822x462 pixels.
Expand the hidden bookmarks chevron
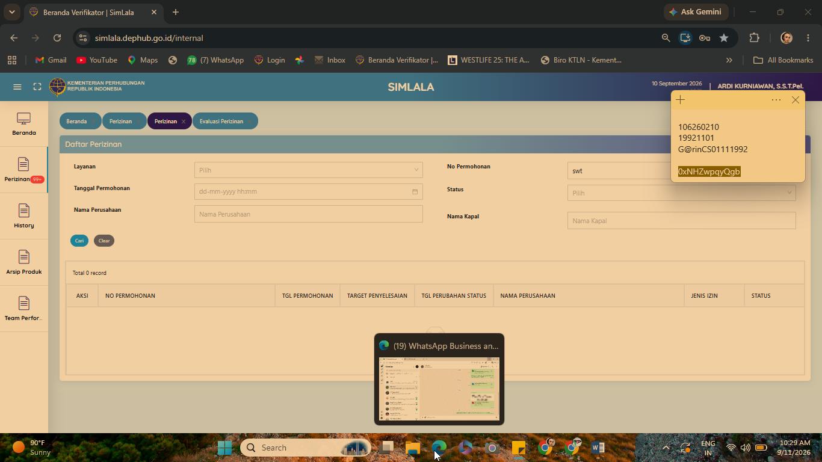(729, 60)
